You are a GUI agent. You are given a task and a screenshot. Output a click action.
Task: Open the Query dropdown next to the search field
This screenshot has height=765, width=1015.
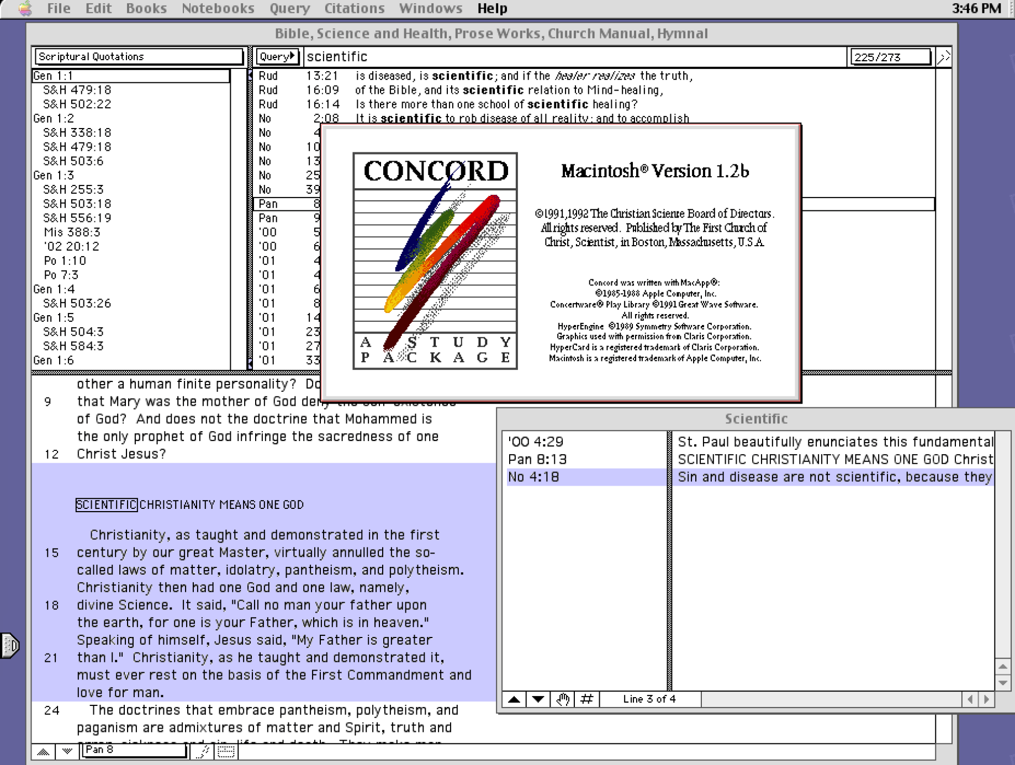tap(278, 56)
